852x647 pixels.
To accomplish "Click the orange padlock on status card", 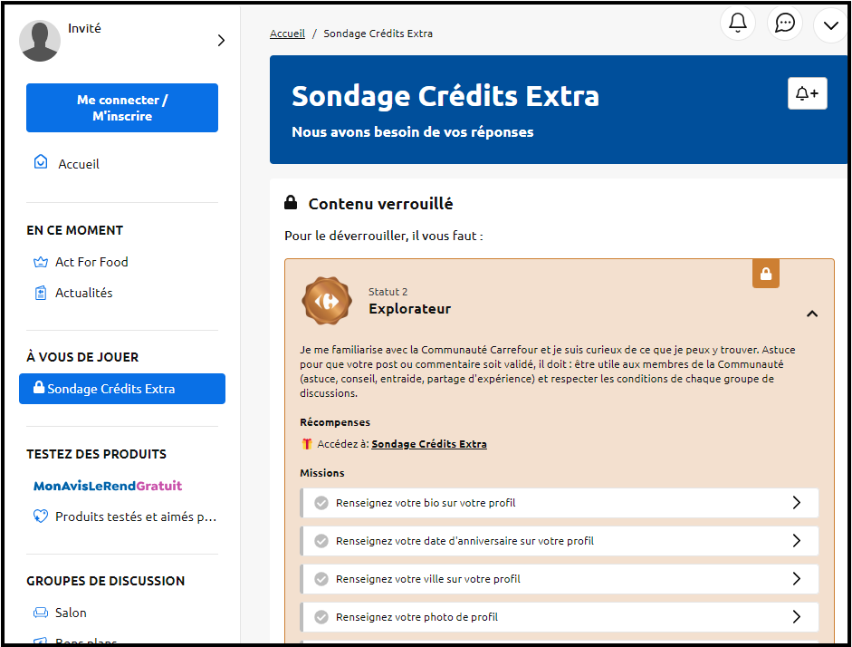I will coord(766,274).
